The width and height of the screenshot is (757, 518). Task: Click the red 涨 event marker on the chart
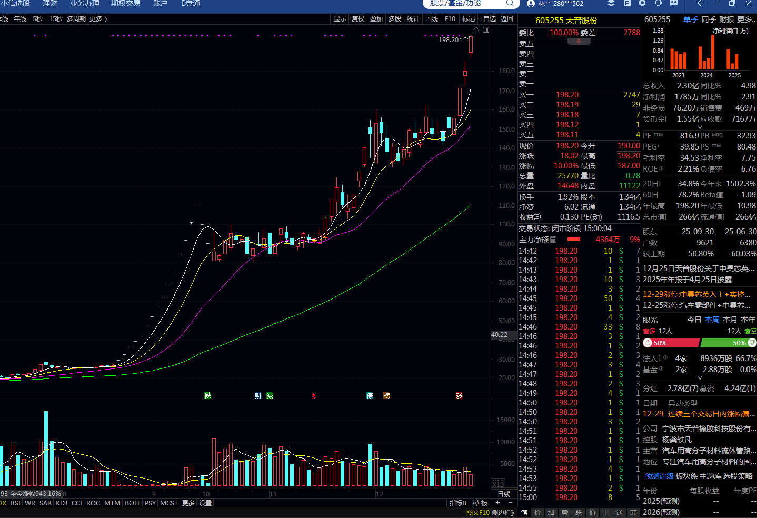(459, 395)
